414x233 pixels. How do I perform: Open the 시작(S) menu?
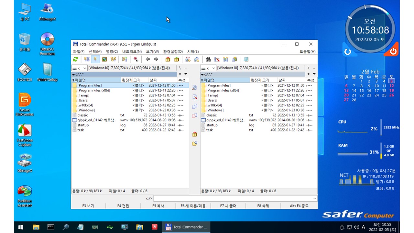pyautogui.click(x=193, y=51)
